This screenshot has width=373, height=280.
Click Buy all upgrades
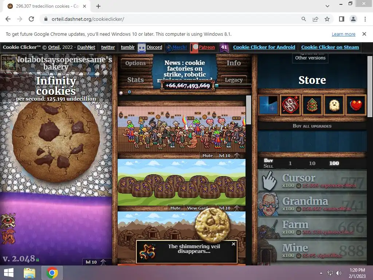coord(312,126)
